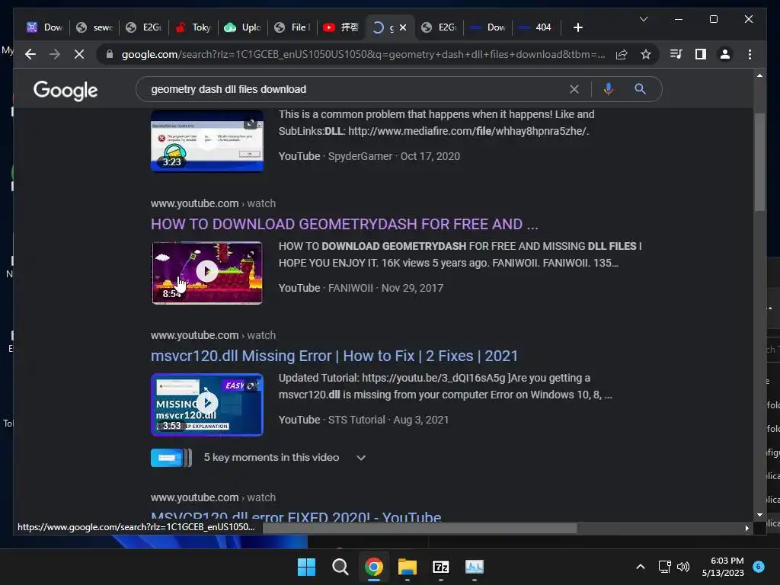Screen dimensions: 780x585
Task: Open network status tray icon
Action: click(664, 567)
